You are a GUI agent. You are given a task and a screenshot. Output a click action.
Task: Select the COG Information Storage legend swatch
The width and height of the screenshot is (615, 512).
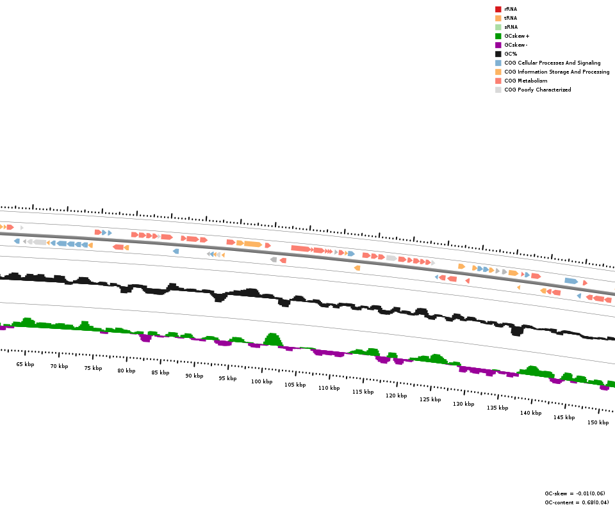coord(498,72)
